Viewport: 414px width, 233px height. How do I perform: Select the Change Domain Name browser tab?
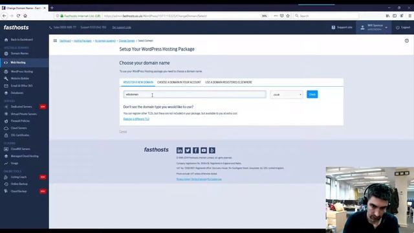coord(24,8)
